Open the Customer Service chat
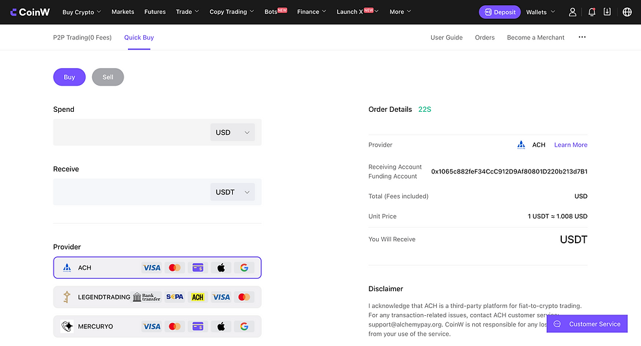 (x=587, y=324)
